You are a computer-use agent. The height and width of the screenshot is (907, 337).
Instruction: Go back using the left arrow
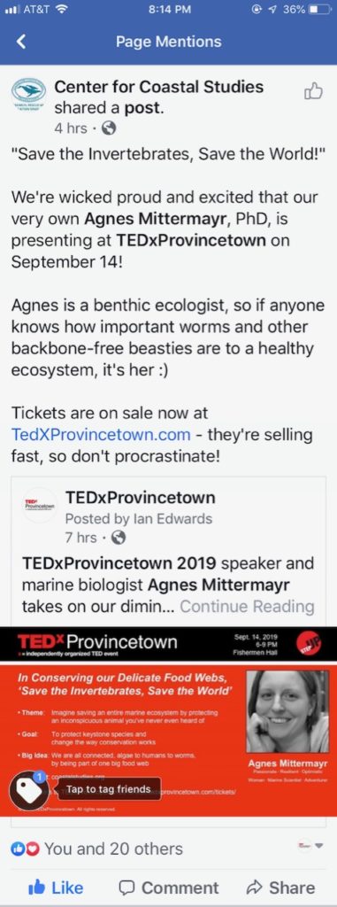pos(21,42)
